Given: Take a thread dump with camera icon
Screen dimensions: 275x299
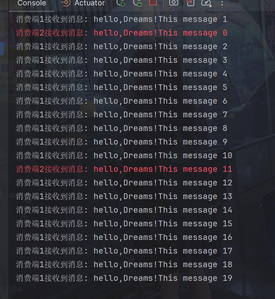Looking at the screenshot, I should click(x=174, y=2).
